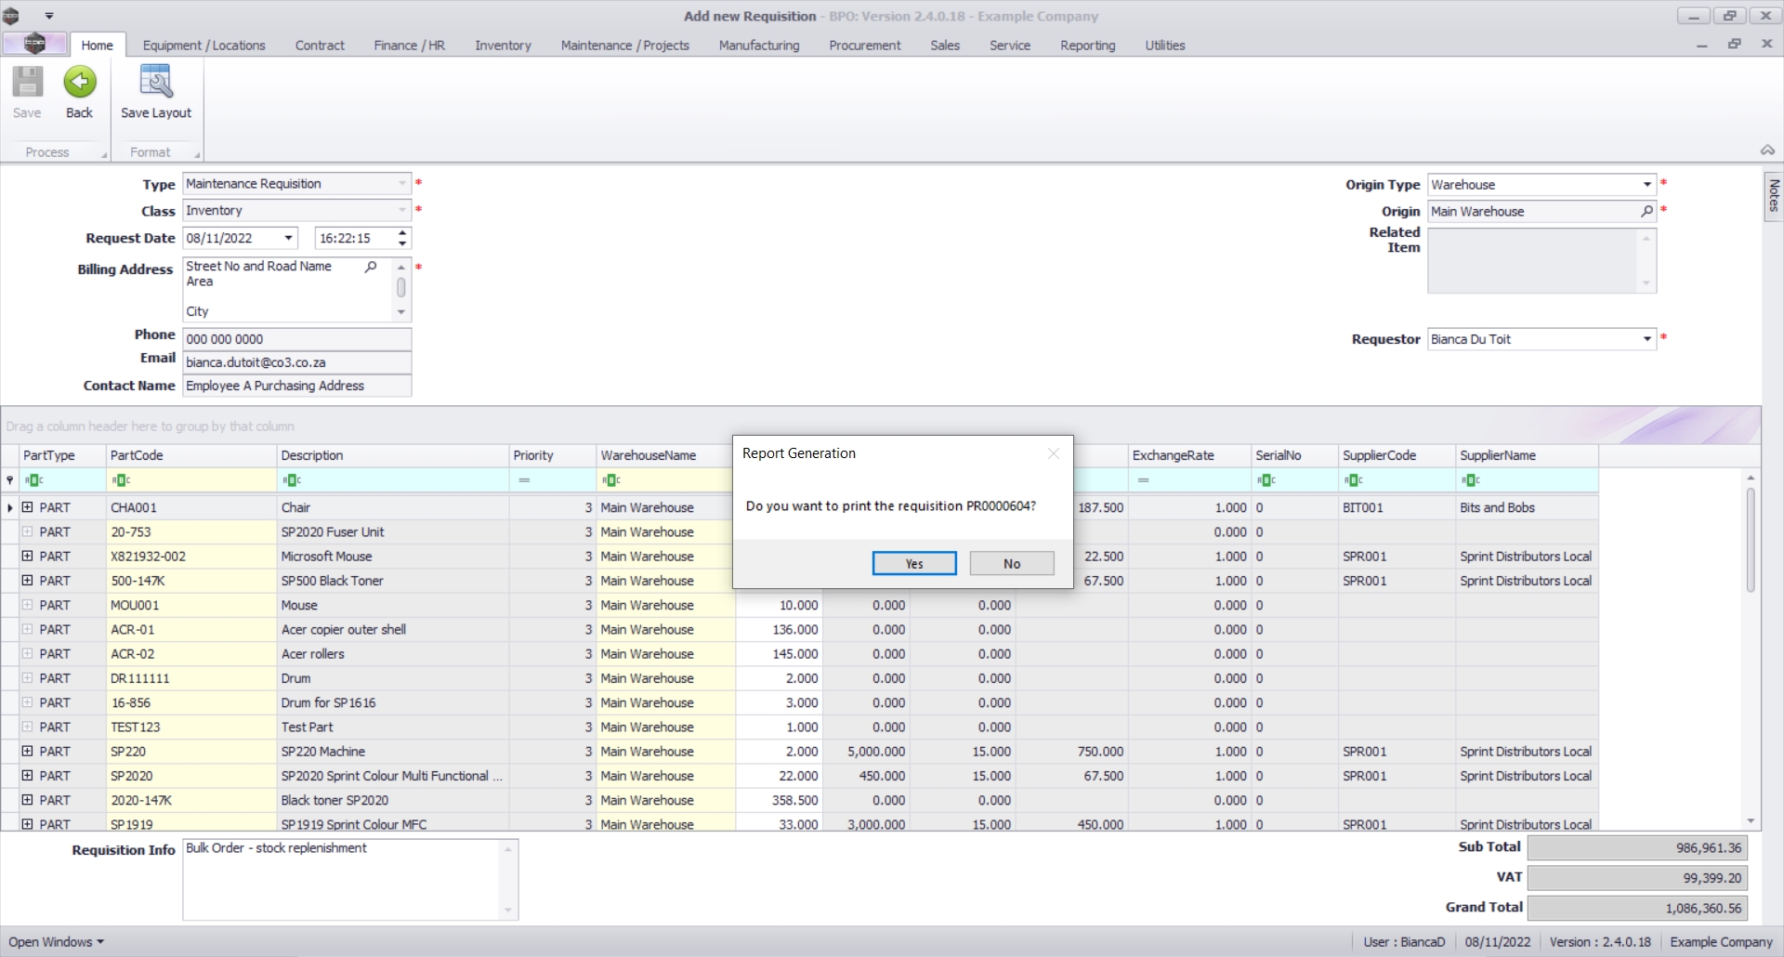Viewport: 1784px width, 957px height.
Task: Decline printing by clicking No
Action: point(1011,564)
